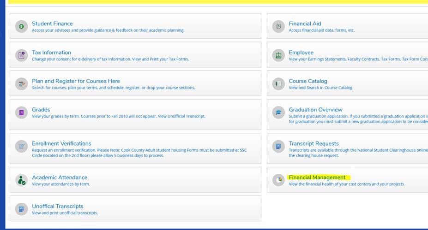The width and height of the screenshot is (428, 230).
Task: Click the Transcript Requests icon
Action: point(278,147)
